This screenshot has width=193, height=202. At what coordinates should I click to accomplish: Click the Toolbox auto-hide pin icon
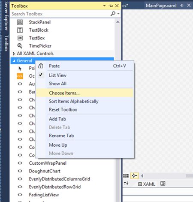pos(111,6)
